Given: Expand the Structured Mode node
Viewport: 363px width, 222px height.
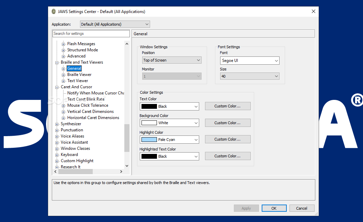Looking at the screenshot, I should click(63, 50).
